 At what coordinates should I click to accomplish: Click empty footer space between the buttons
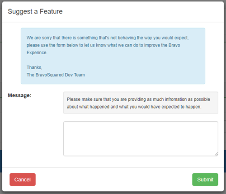114,180
